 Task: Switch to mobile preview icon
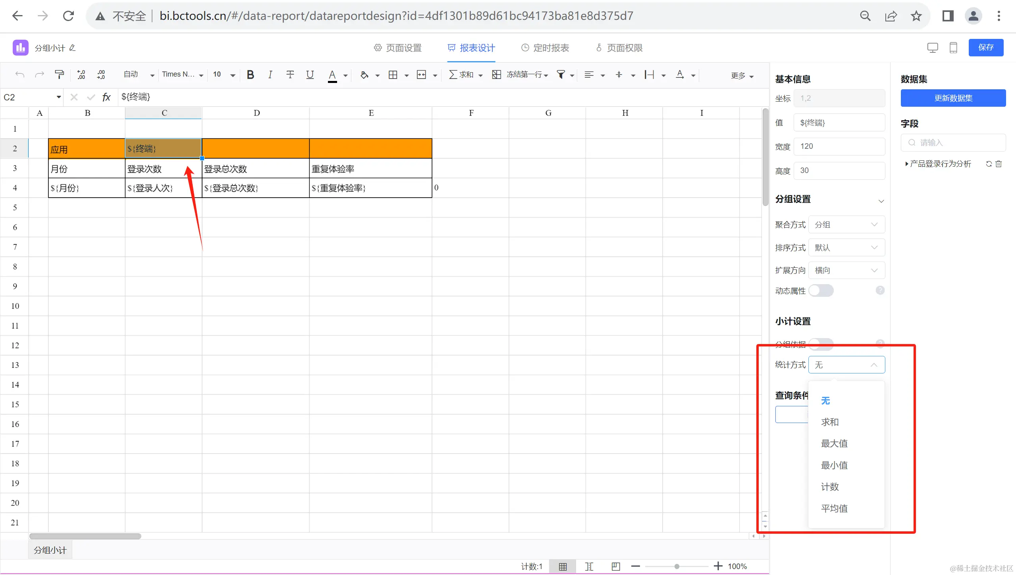click(x=953, y=48)
